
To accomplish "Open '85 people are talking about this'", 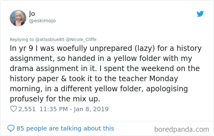I will [x=65, y=128].
